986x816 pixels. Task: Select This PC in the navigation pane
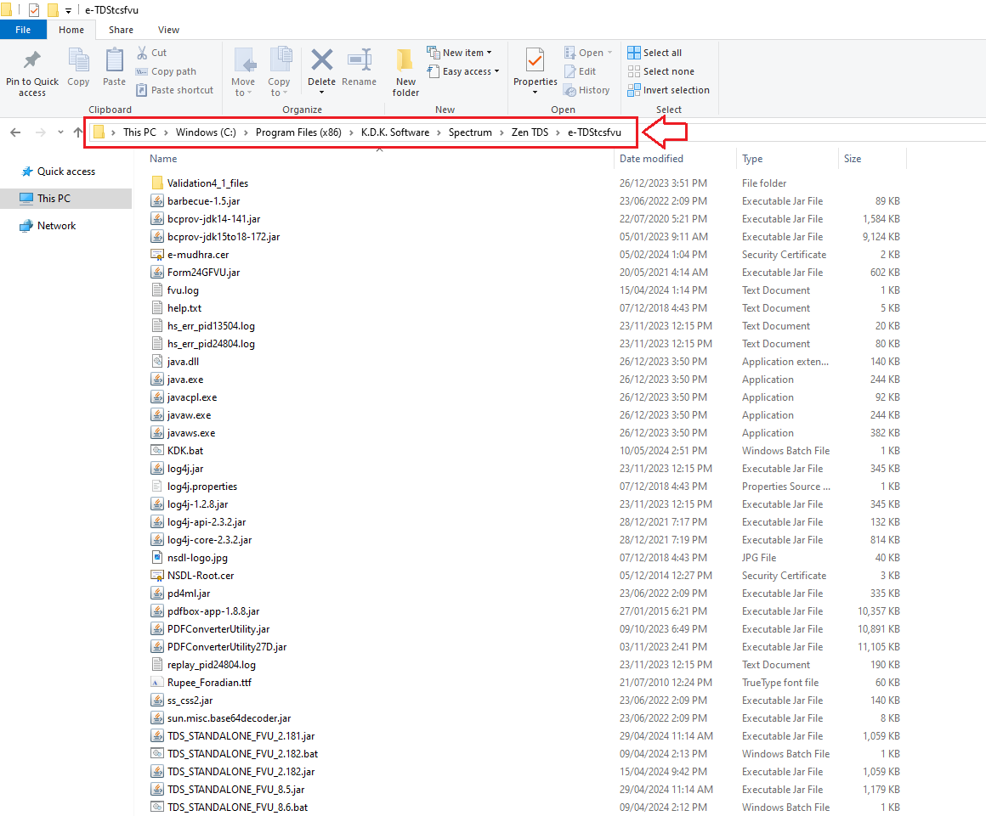click(66, 199)
